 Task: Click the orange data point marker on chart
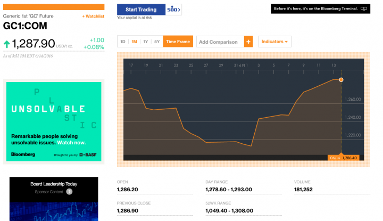pos(341,80)
